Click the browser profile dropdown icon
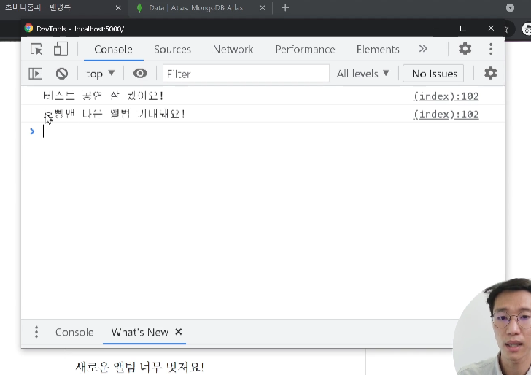531x375 pixels. point(510,8)
